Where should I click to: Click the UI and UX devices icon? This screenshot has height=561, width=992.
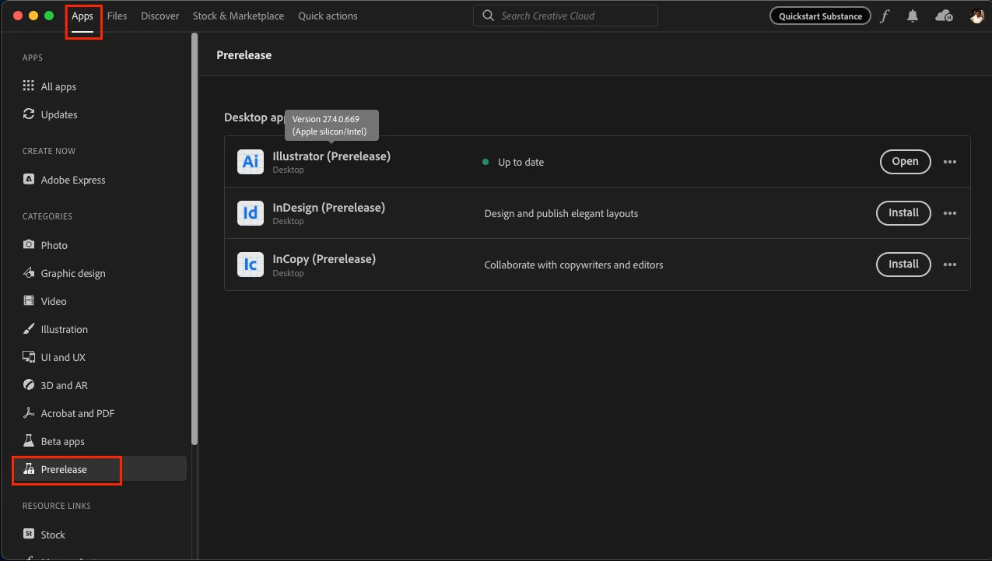point(29,357)
